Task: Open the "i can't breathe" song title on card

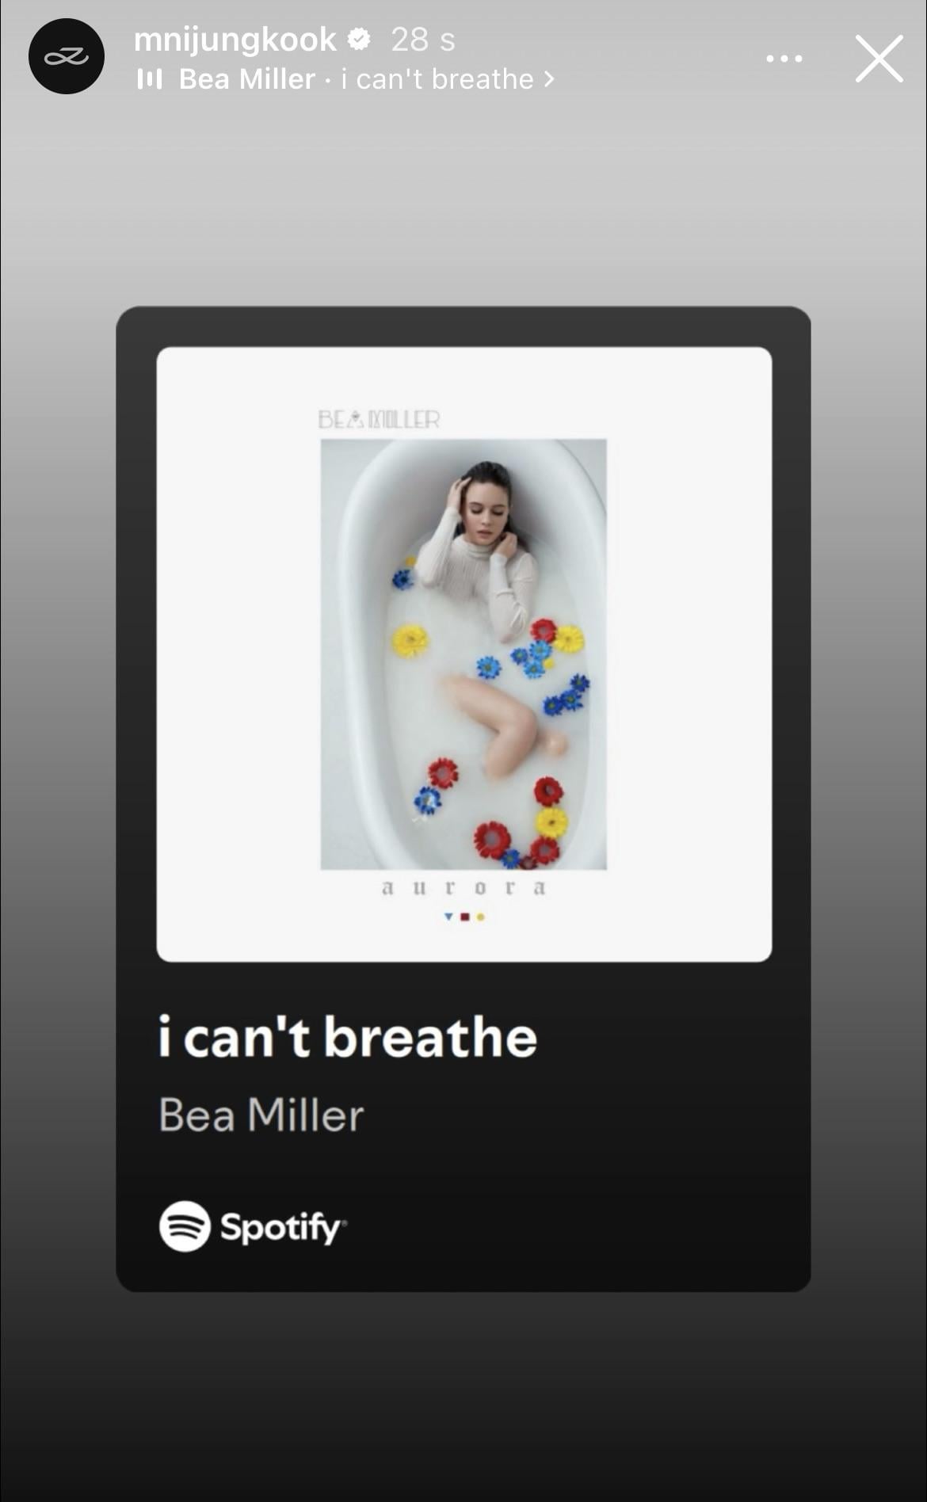Action: (348, 1037)
